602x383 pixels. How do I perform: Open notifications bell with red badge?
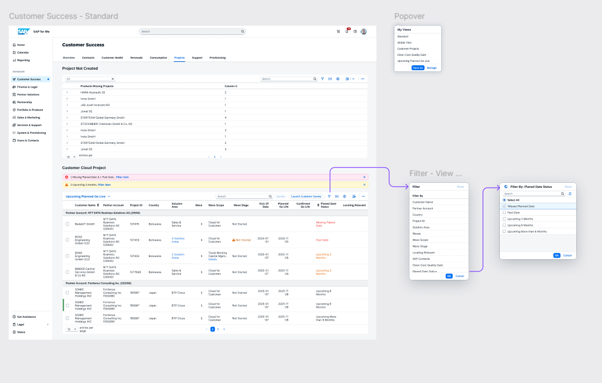click(347, 31)
